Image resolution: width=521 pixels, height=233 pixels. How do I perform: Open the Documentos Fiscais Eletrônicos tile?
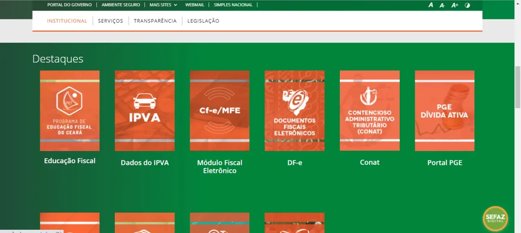coord(294,110)
